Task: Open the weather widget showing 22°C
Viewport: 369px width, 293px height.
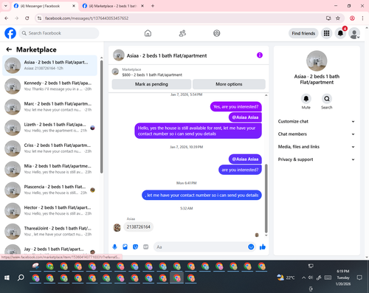Action: click(x=286, y=278)
